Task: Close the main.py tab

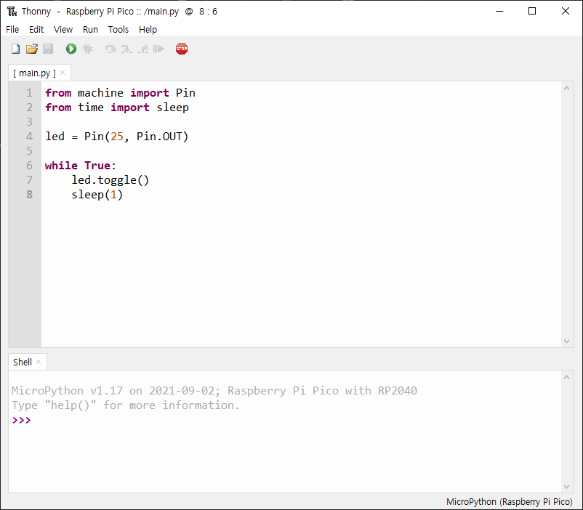Action: (63, 73)
